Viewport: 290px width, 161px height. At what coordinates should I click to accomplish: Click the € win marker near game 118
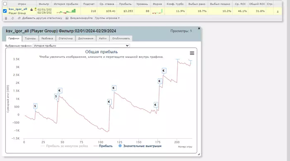(x=114, y=88)
